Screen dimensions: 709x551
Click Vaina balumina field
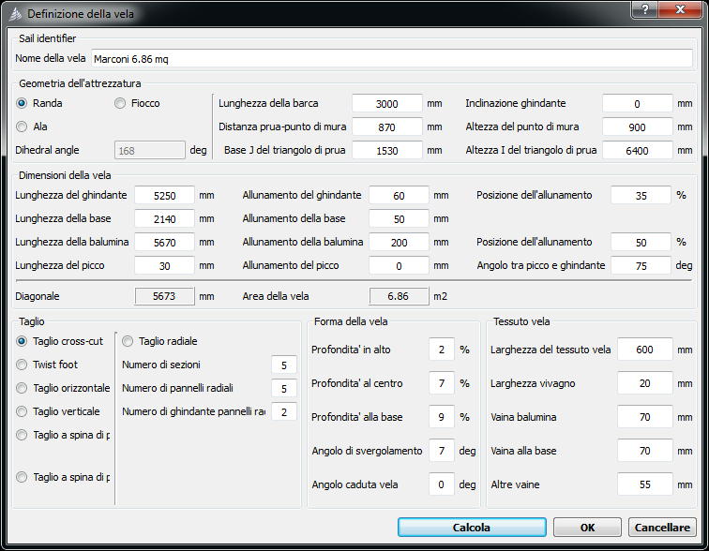coord(645,417)
